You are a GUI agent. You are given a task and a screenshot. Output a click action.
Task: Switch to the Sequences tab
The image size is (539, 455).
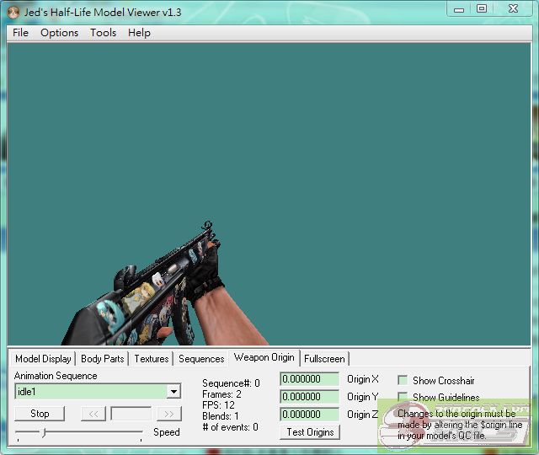tap(201, 359)
